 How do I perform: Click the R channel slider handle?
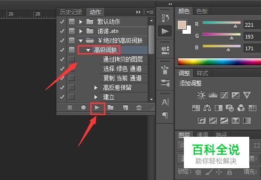235,26
